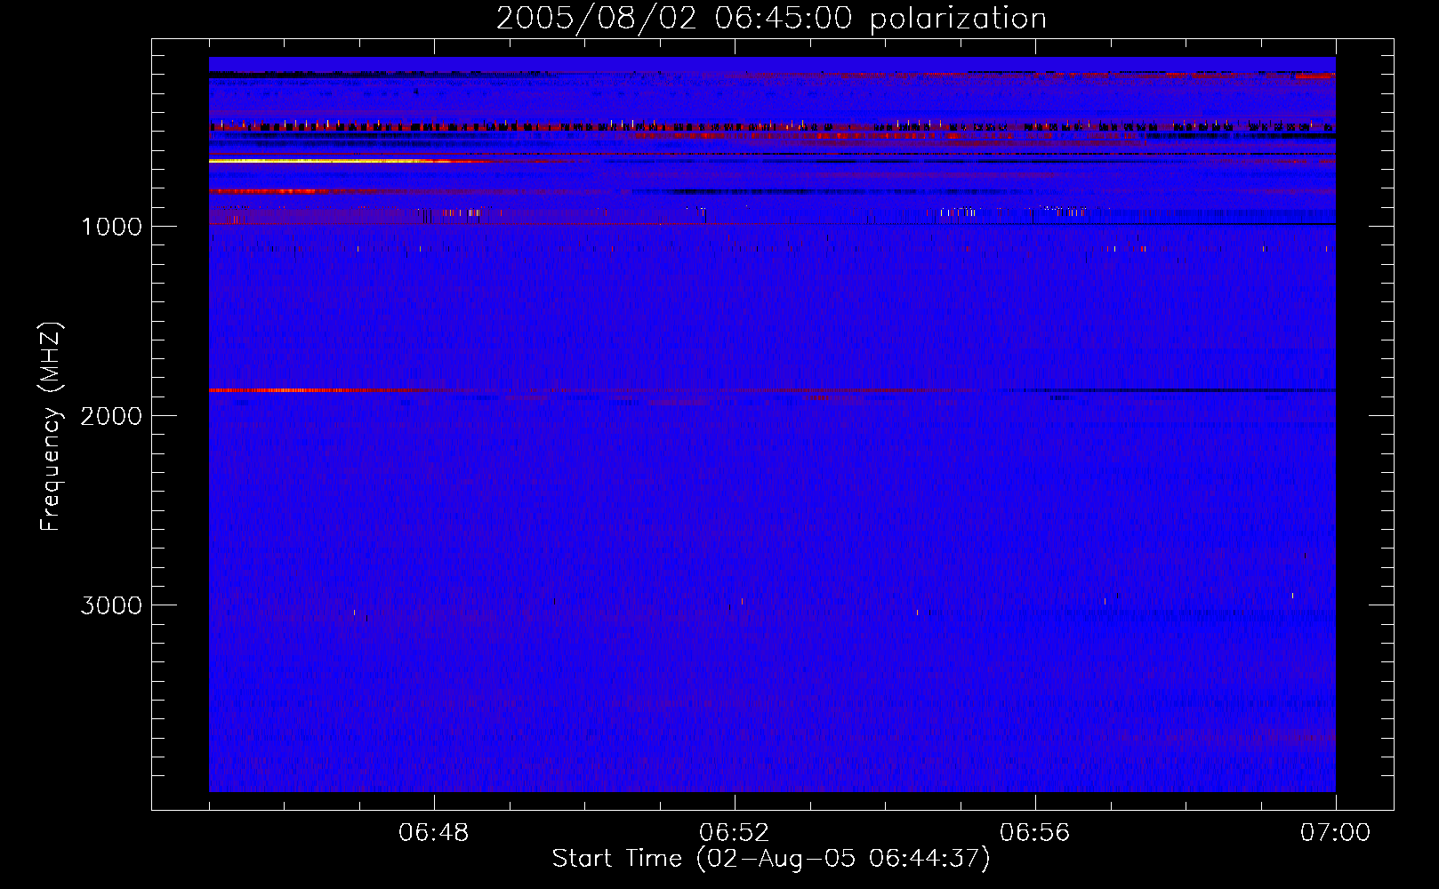
Task: Click the "Start Time (02-Aug-05 06:44:37)" axis label
Action: click(x=771, y=858)
